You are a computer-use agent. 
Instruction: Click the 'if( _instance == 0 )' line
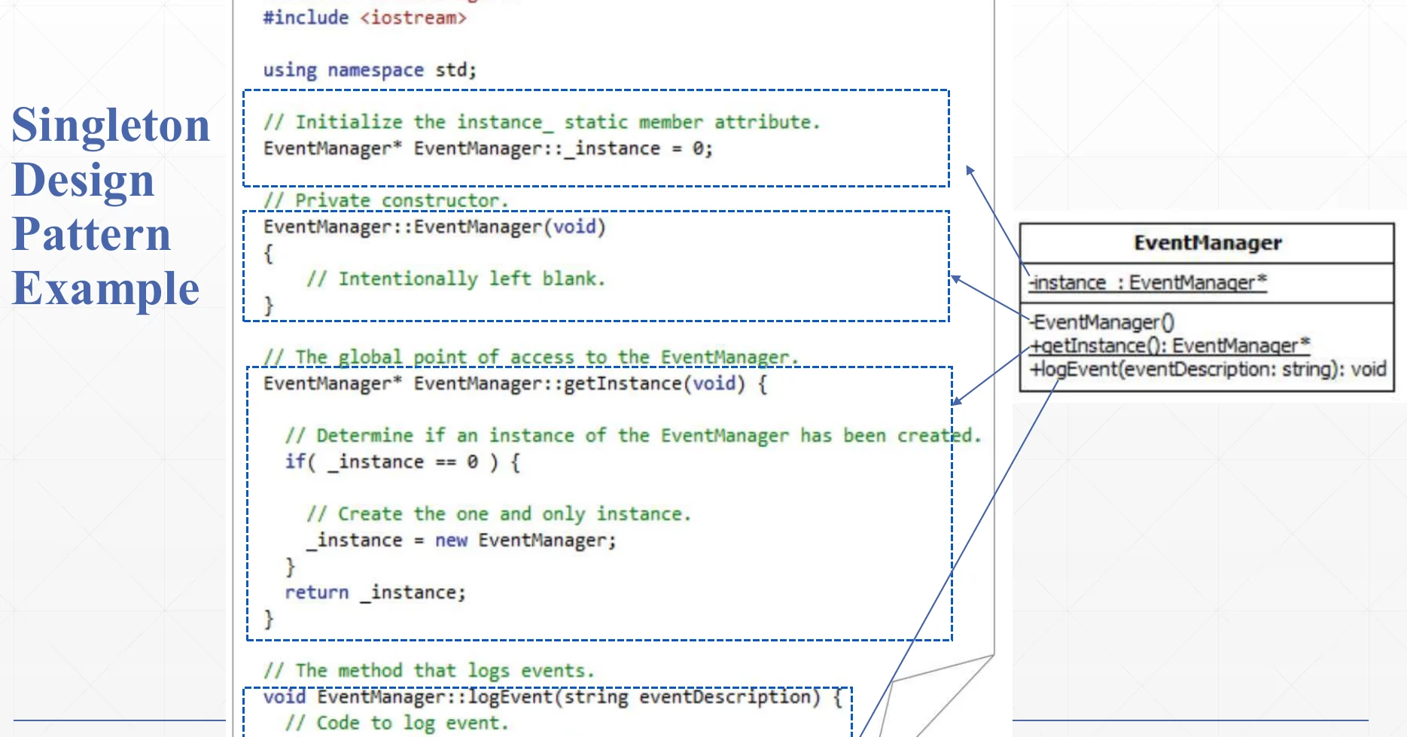point(402,461)
